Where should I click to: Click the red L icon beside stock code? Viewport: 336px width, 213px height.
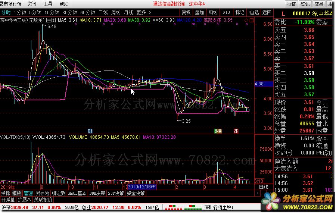pyautogui.click(x=283, y=14)
